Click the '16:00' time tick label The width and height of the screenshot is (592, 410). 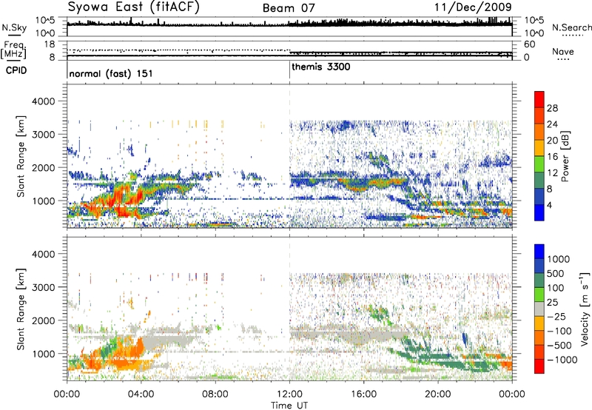pos(363,394)
